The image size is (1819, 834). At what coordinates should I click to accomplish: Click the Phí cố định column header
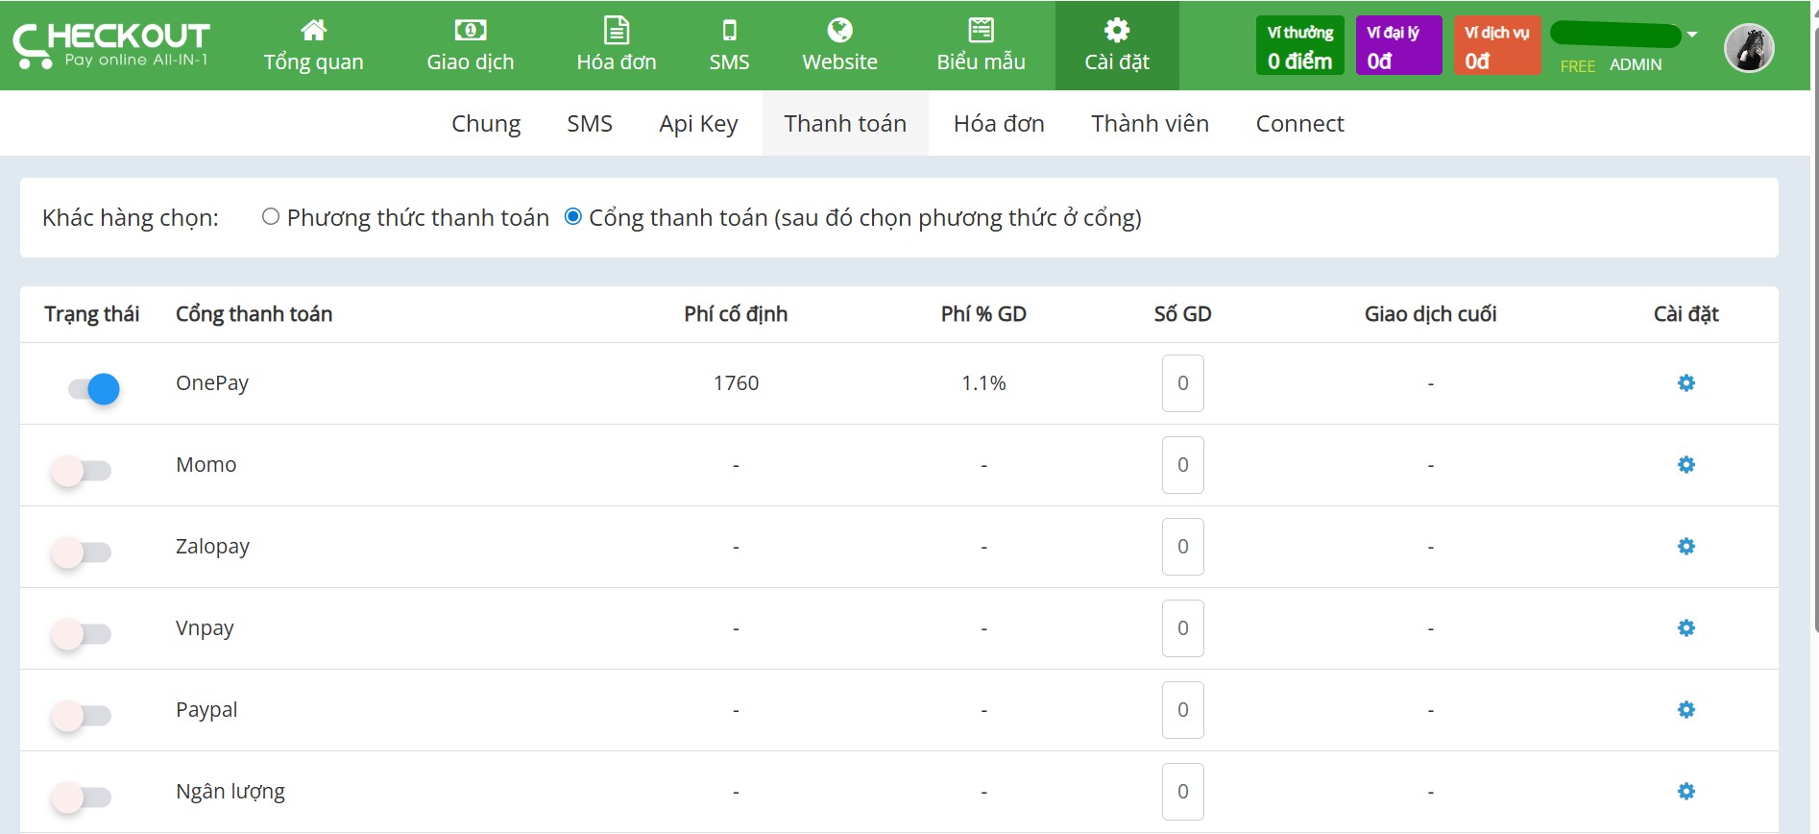(736, 314)
